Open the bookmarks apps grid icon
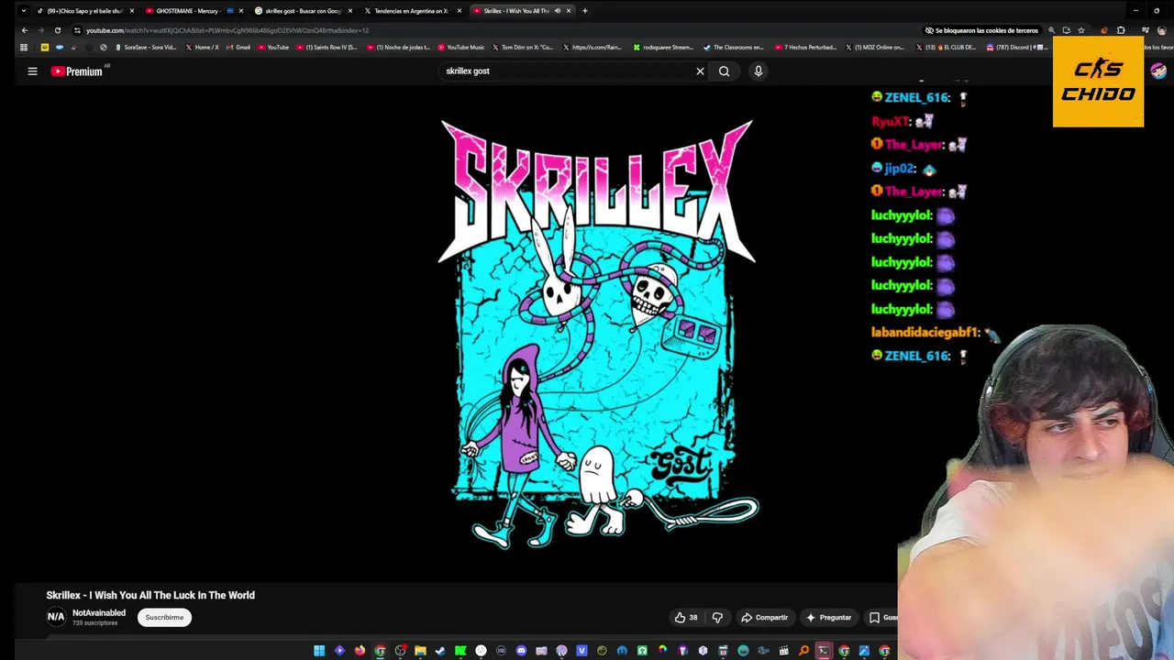The height and width of the screenshot is (660, 1174). (x=24, y=47)
